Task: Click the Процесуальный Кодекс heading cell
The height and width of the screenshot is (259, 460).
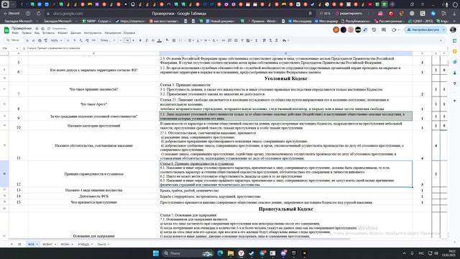Action: pyautogui.click(x=286, y=209)
